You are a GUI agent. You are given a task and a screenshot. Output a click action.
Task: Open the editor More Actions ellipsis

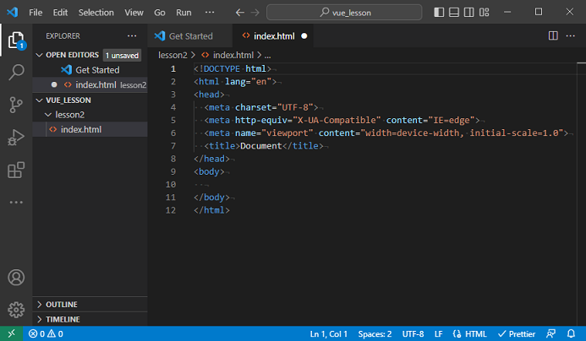[570, 35]
